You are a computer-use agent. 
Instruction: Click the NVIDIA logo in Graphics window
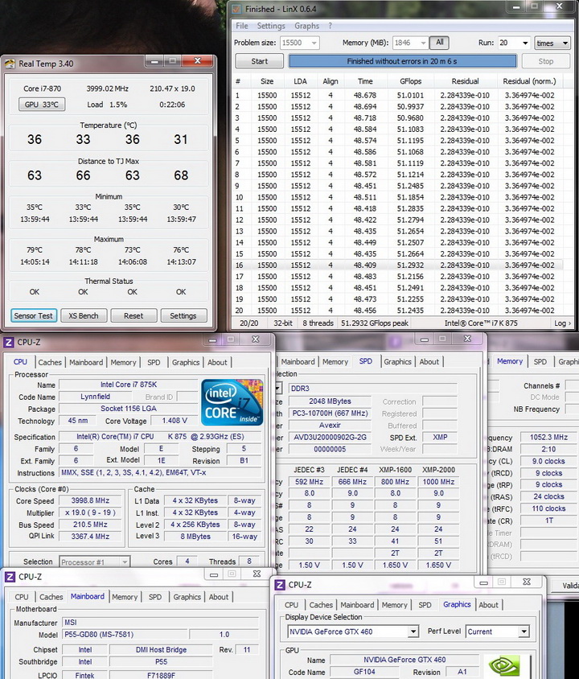[504, 666]
